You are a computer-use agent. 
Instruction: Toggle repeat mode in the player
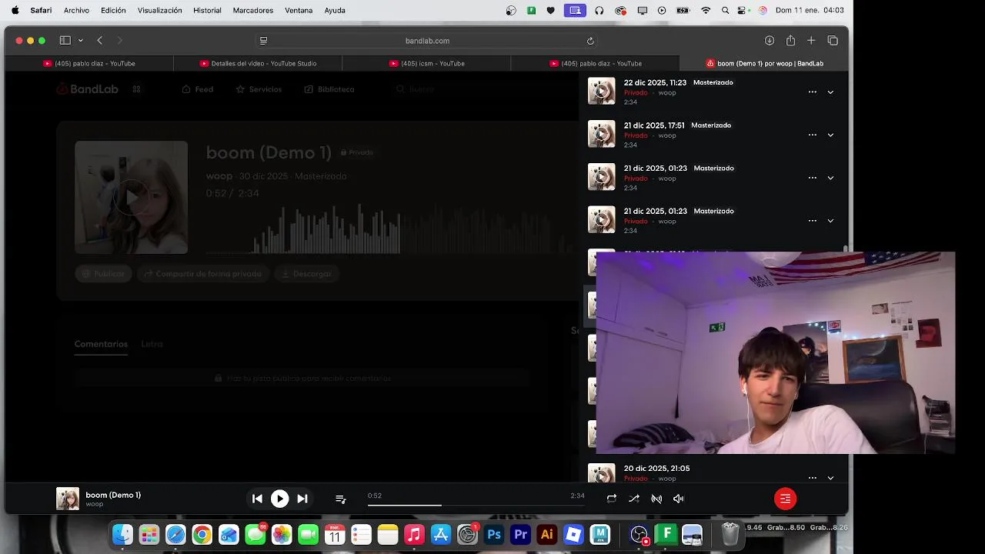coord(611,499)
